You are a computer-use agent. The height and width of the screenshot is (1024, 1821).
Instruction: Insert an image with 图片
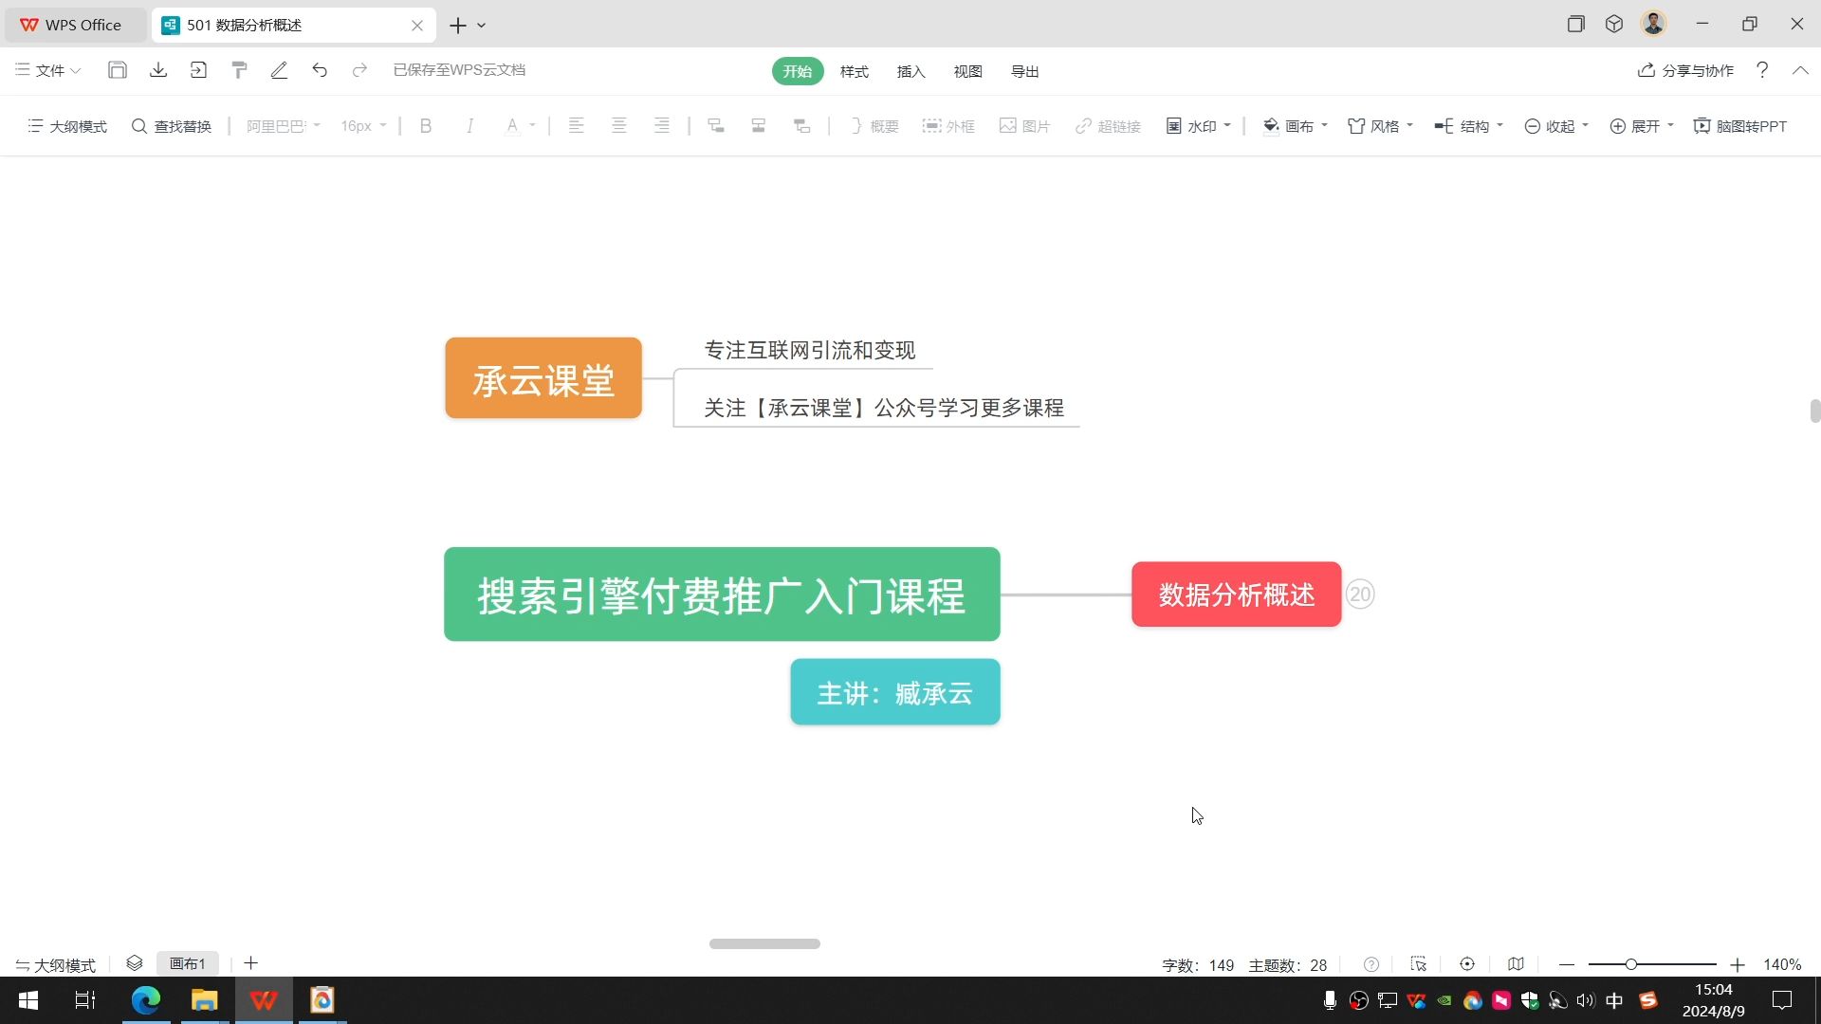(x=1024, y=126)
